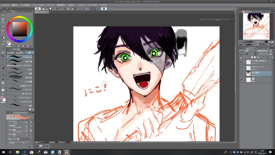Open the dropdown arrow beside Save icon
Viewport: 275px width, 155px height.
pyautogui.click(x=53, y=9)
